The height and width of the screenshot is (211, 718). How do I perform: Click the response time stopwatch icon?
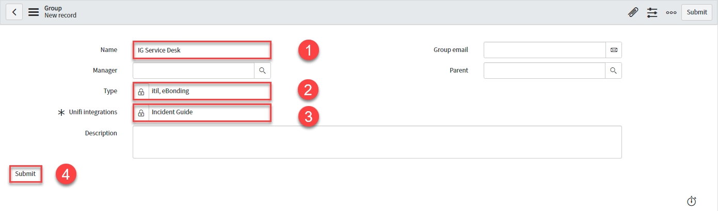coord(692,201)
